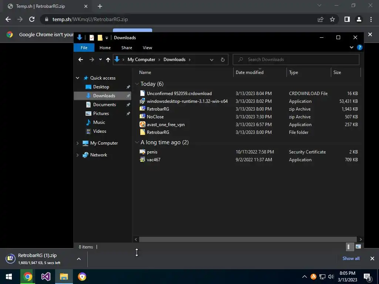Expand My Computer tree node
The height and width of the screenshot is (284, 379).
coord(78,143)
